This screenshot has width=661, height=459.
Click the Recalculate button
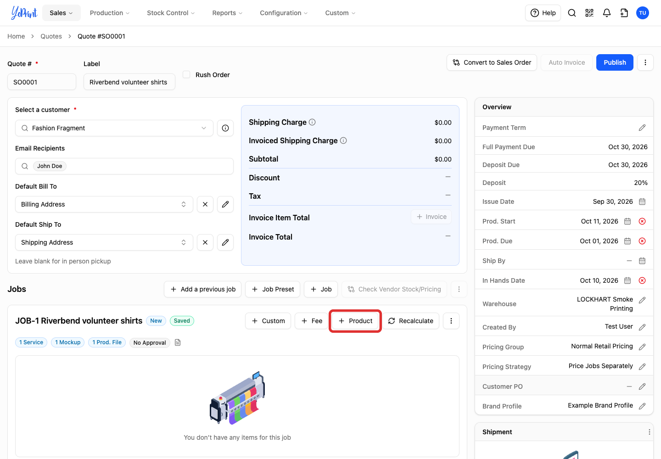[410, 321]
